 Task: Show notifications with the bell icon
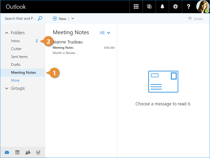(162, 7)
